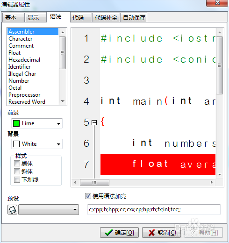Toggle the 下划线 underline checkbox
Viewport: 229px width, 243px height.
17,179
